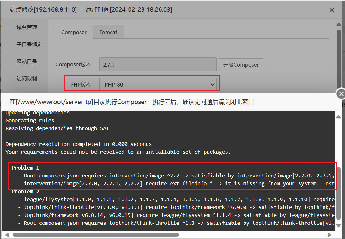Viewport: 345px width, 239px height.
Task: Click the console output scroll-down arrow
Action: click(339, 226)
